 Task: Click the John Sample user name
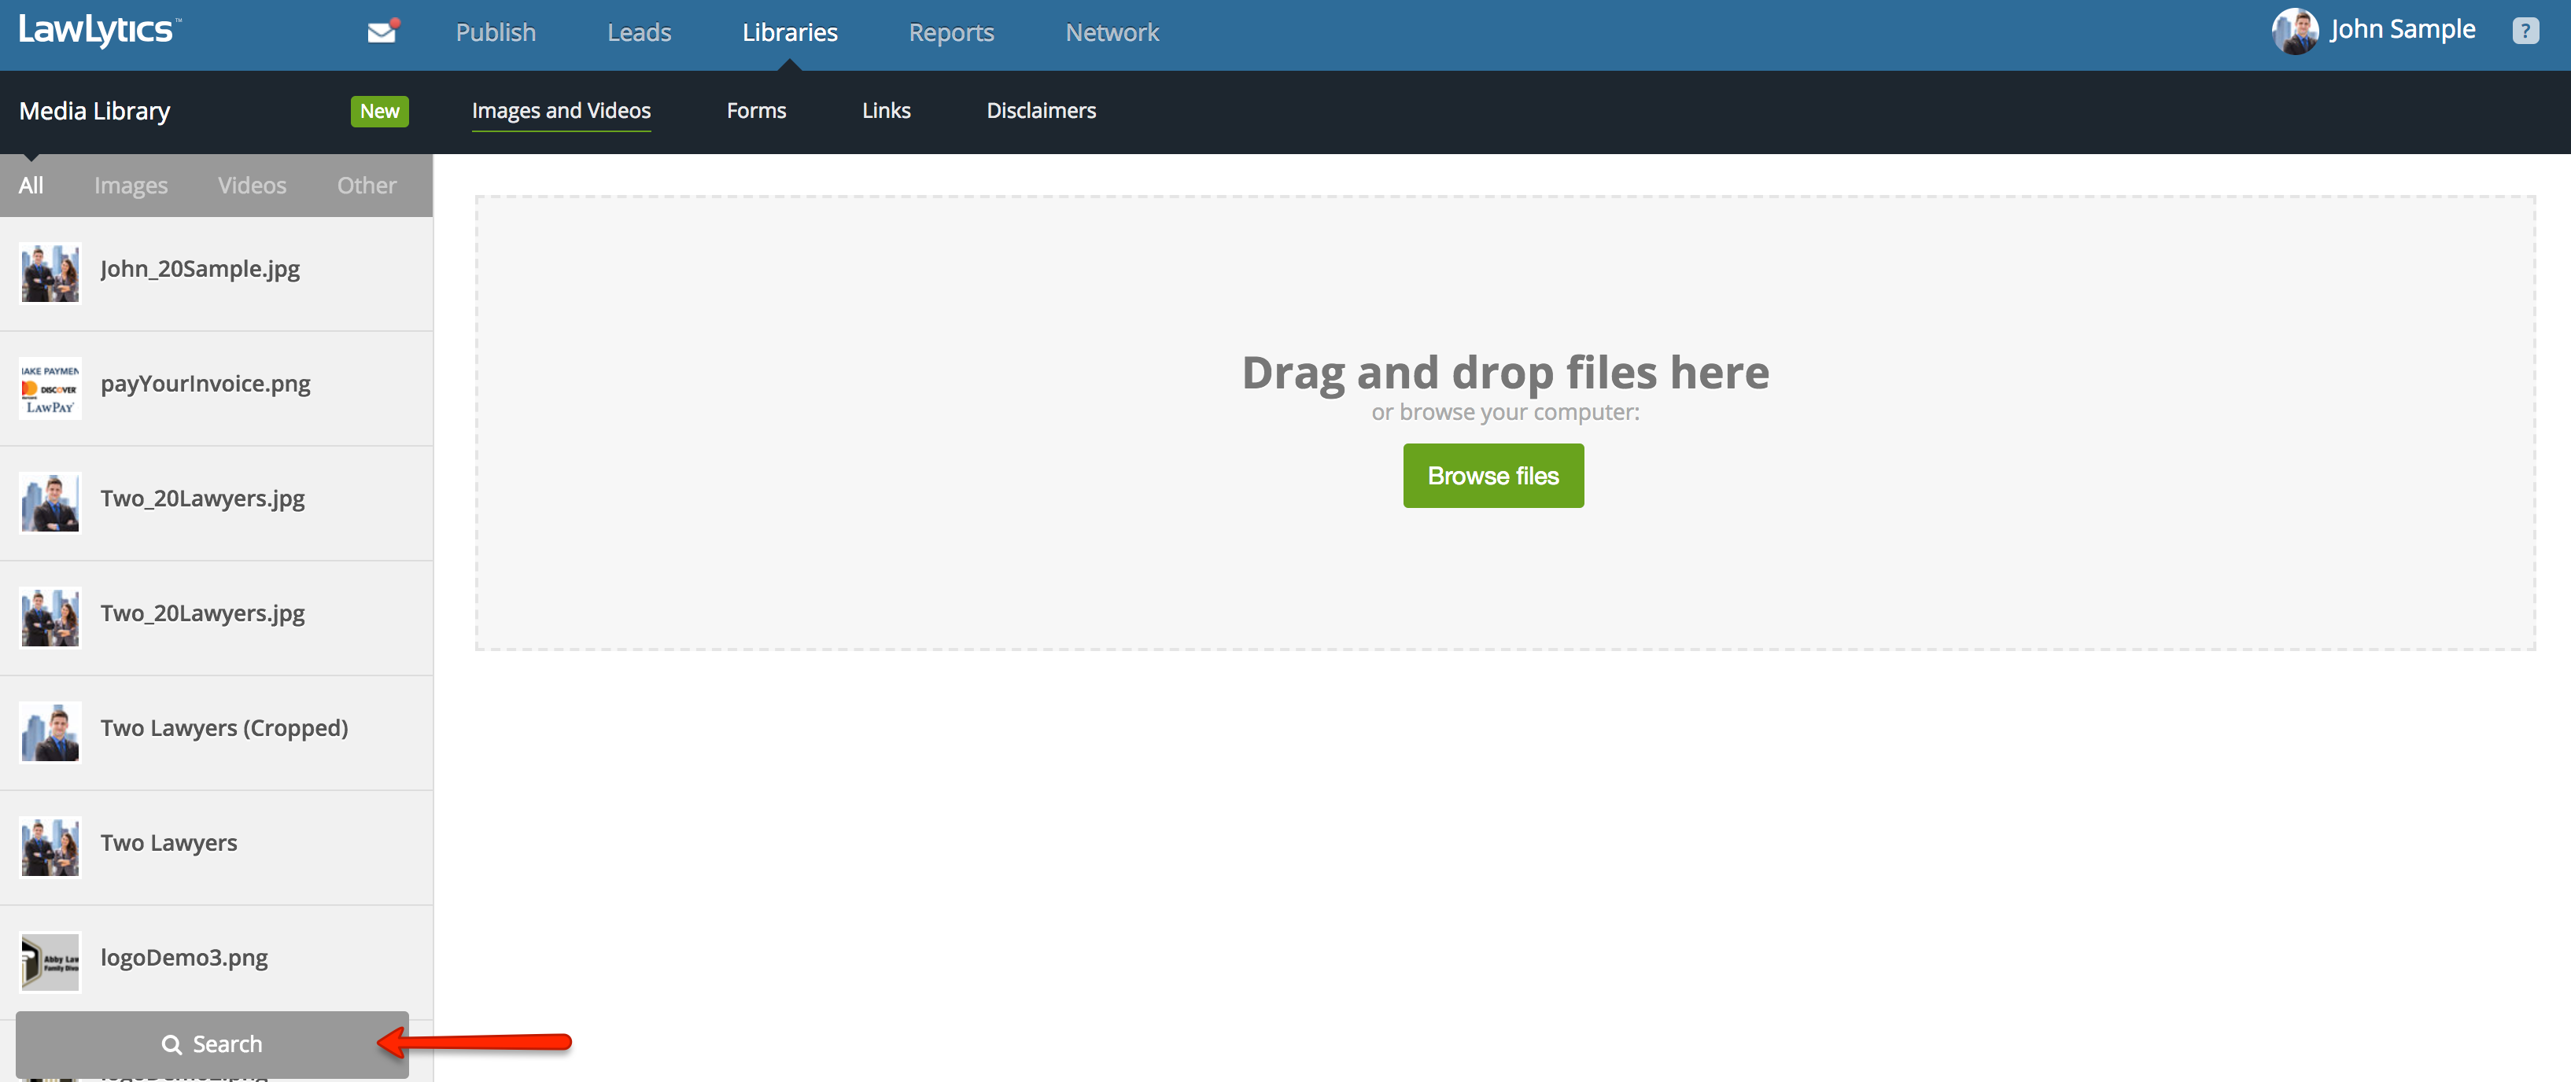coord(2403,30)
